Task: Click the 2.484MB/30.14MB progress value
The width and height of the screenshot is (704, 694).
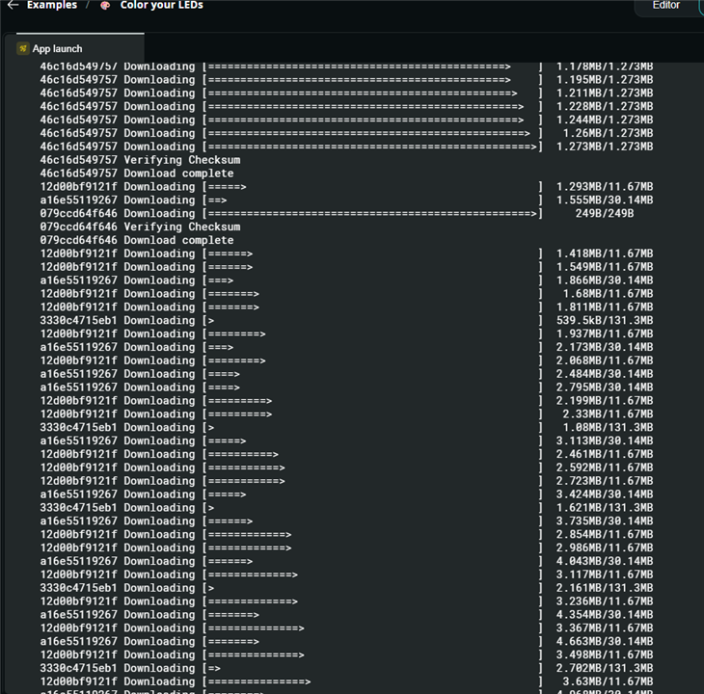Action: coord(605,374)
